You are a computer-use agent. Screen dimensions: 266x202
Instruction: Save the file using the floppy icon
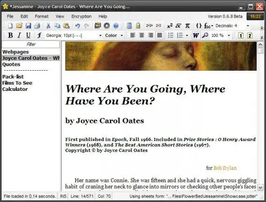(28, 26)
